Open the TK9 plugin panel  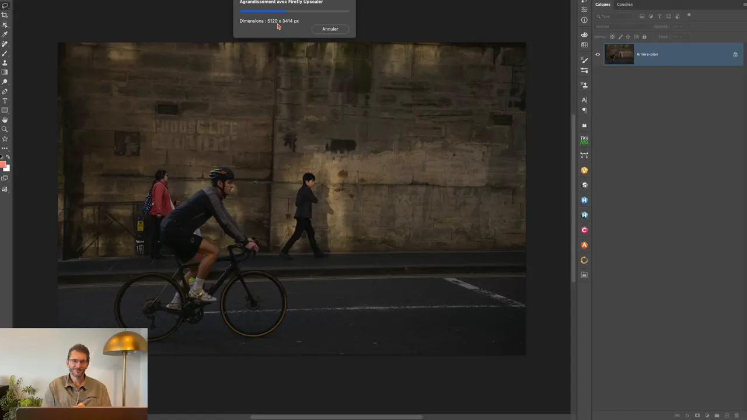[584, 140]
